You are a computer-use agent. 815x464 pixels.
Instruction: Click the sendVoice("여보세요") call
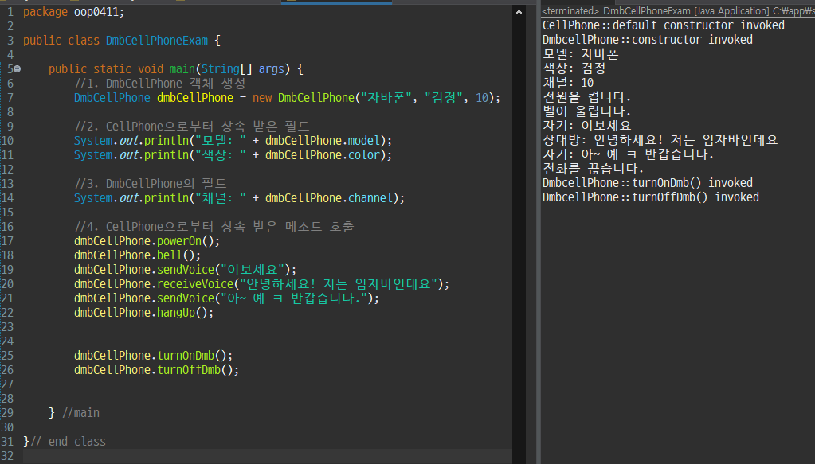pyautogui.click(x=185, y=270)
